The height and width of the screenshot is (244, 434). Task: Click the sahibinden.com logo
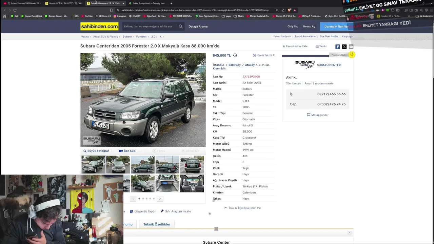click(x=99, y=26)
